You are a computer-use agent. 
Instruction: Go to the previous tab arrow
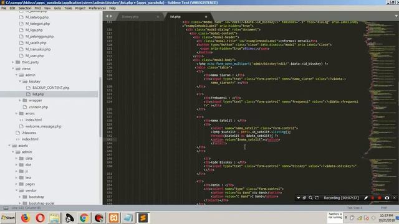click(x=107, y=16)
